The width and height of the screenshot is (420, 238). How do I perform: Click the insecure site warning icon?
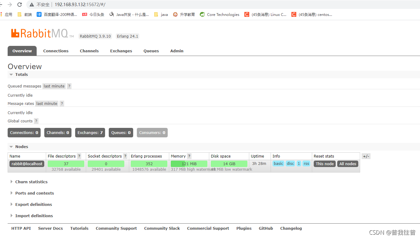coord(32,5)
